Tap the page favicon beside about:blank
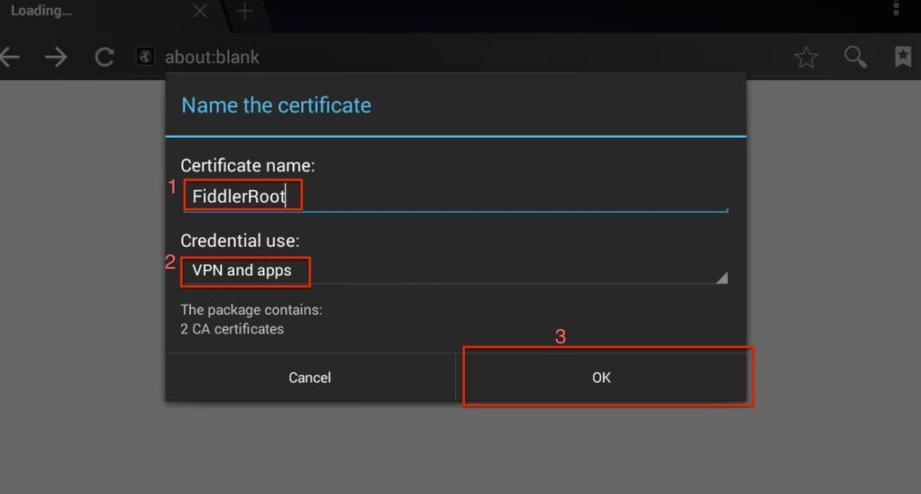This screenshot has height=494, width=921. tap(145, 57)
